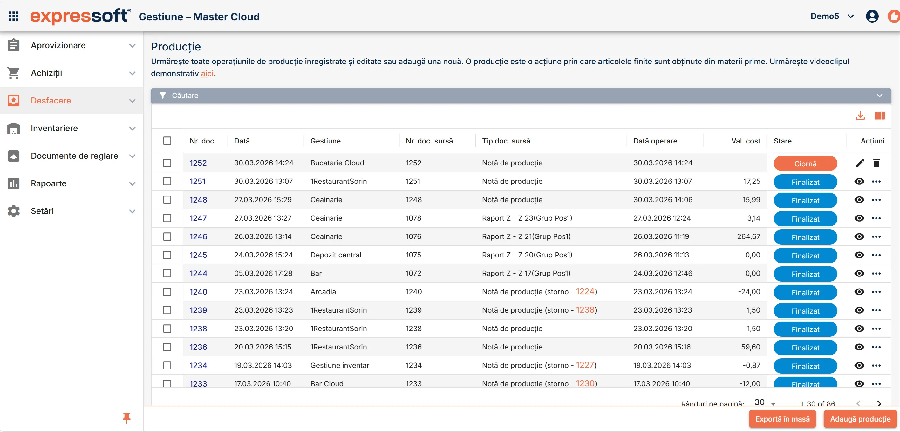The height and width of the screenshot is (432, 900).
Task: Sort by the Val. cost column header
Action: coord(745,141)
